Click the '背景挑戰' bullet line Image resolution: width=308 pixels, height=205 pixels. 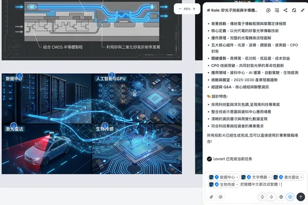pos(248,24)
